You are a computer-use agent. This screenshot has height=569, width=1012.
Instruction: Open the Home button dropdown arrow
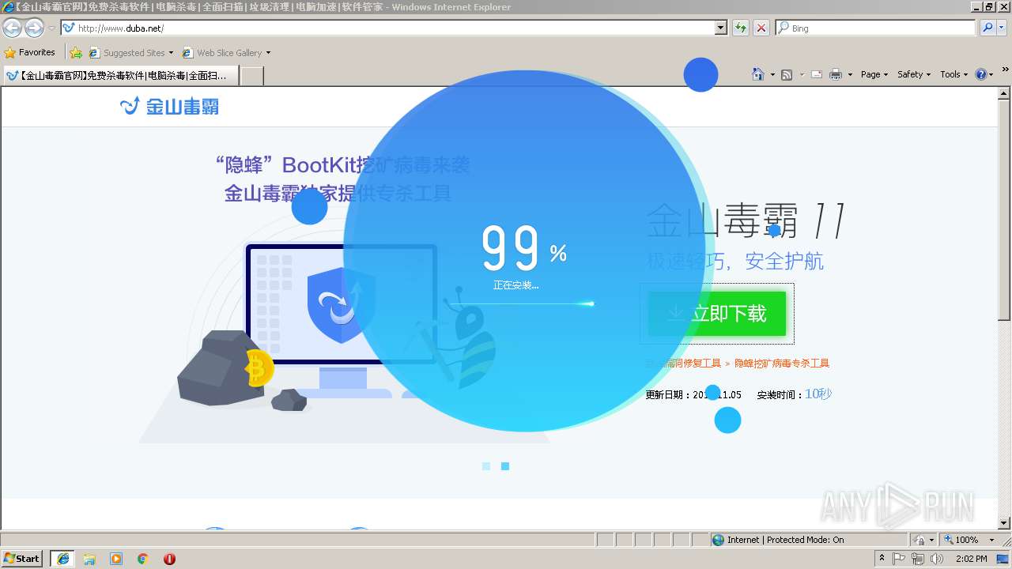coord(772,75)
